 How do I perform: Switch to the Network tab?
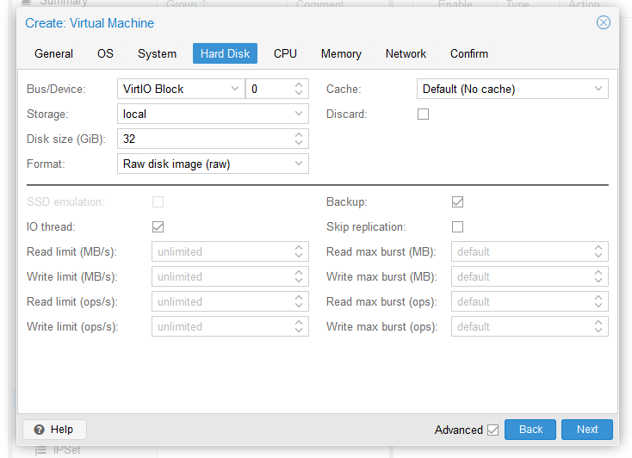point(406,53)
